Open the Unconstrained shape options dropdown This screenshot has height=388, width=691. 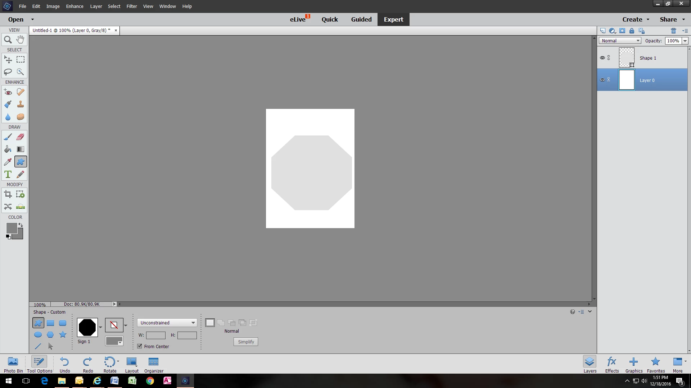(167, 323)
